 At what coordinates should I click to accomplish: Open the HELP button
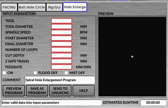coord(84,91)
